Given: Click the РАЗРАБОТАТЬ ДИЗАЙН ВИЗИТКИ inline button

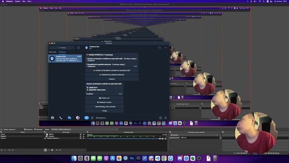Looking at the screenshot, I should [x=112, y=75].
